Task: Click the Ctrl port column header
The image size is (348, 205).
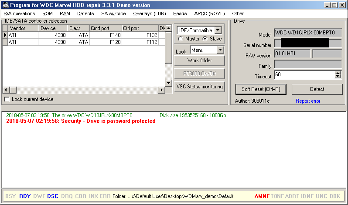Action: [x=140, y=28]
